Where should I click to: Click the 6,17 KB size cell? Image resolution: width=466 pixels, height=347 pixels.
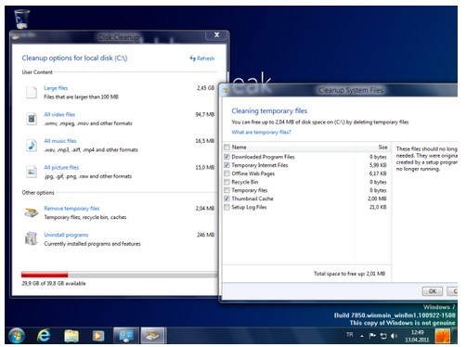tap(378, 173)
